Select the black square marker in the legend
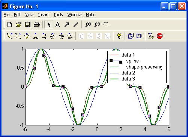Image resolution: width=188 pixels, height=137 pixels. pos(121,62)
